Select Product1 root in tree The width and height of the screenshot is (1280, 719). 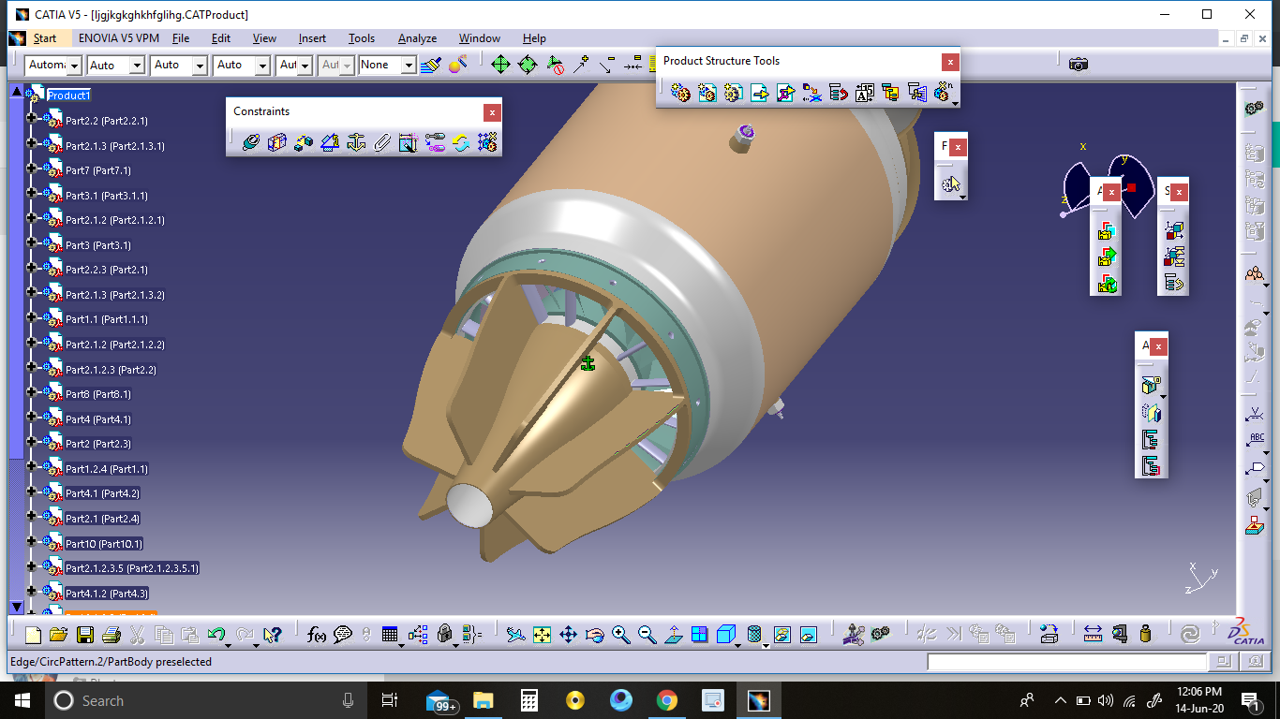[x=69, y=95]
